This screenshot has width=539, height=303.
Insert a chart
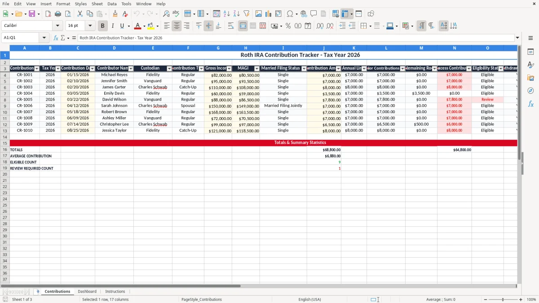(269, 14)
